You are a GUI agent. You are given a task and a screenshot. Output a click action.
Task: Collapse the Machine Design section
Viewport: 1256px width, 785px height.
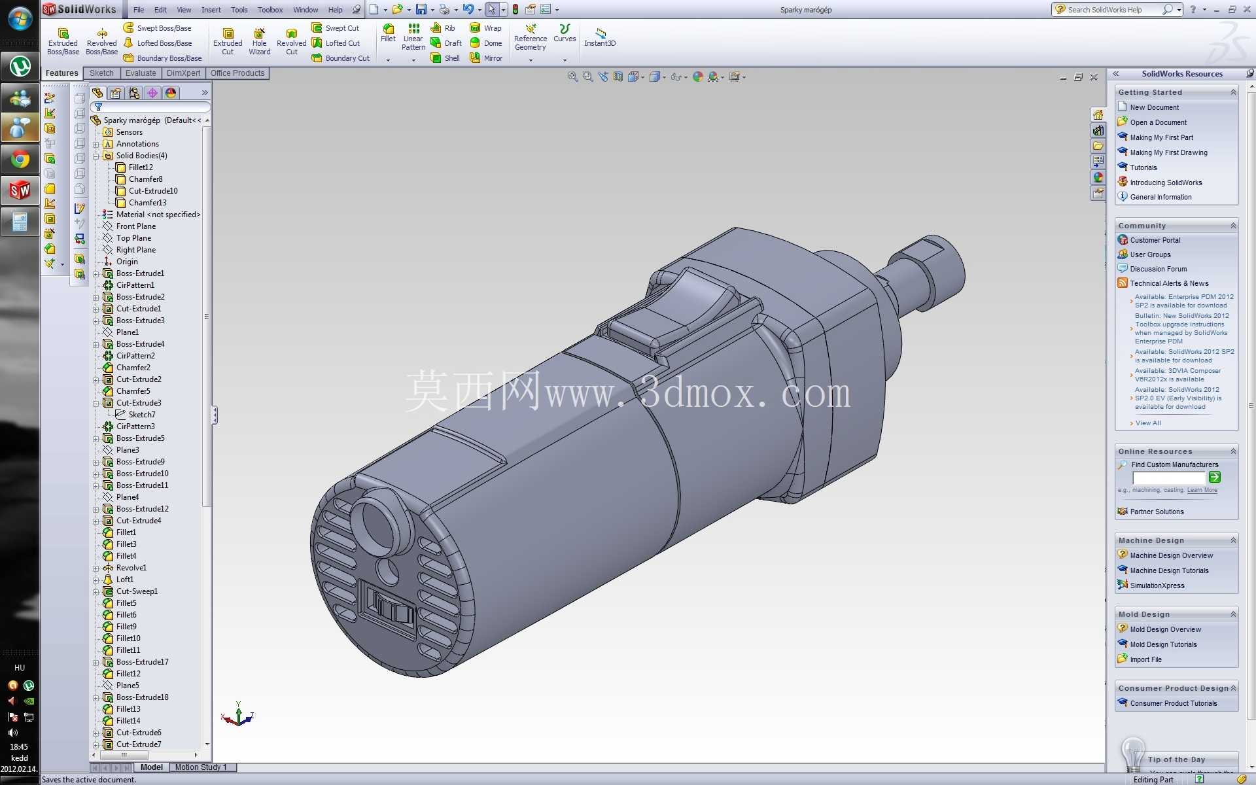point(1233,540)
